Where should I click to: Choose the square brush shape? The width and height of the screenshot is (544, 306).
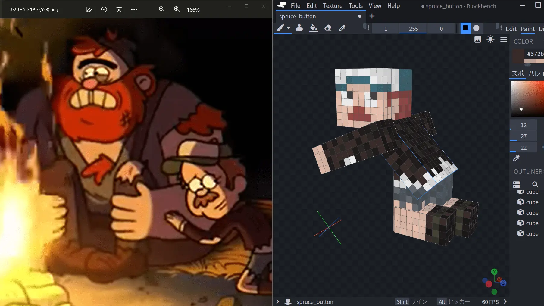point(465,28)
